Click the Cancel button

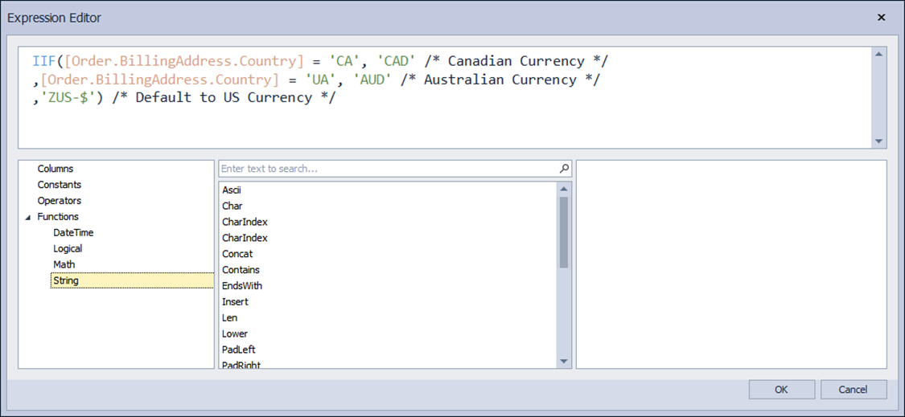853,390
